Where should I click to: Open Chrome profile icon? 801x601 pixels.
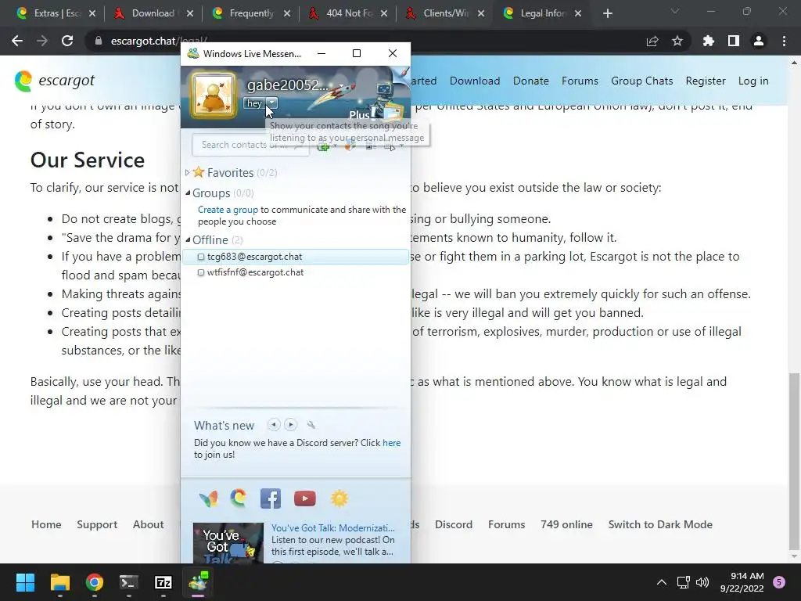pyautogui.click(x=759, y=41)
